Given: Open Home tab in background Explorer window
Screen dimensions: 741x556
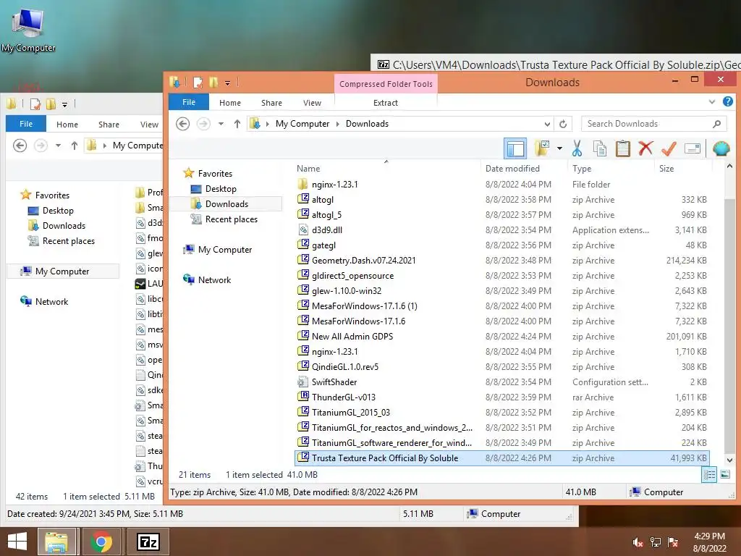Looking at the screenshot, I should click(67, 125).
